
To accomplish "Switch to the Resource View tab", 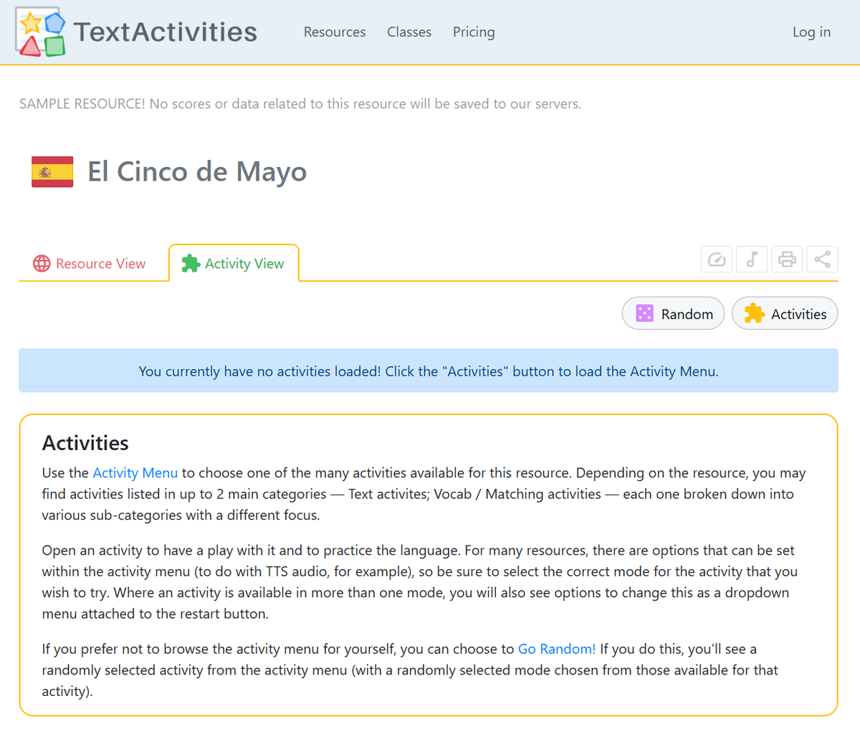I will click(100, 263).
